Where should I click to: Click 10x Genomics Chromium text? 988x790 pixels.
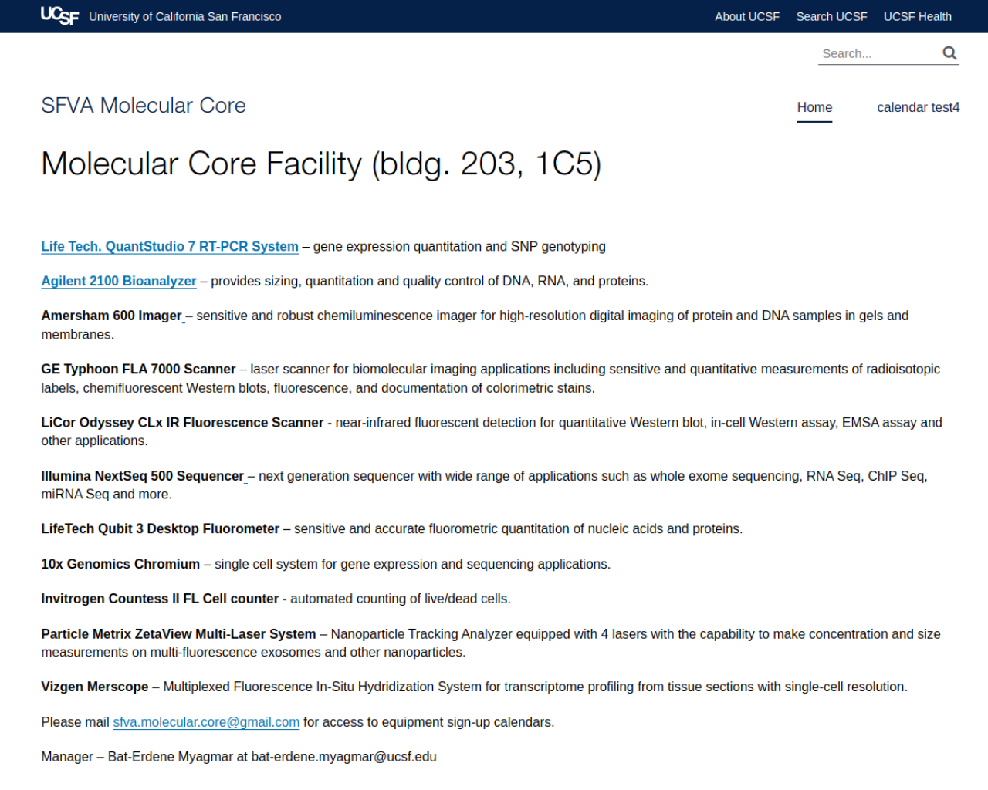pyautogui.click(x=120, y=564)
